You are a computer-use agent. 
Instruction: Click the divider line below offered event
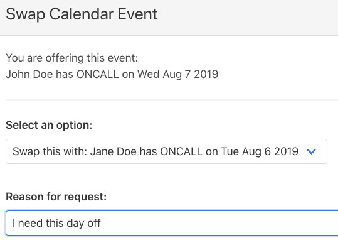172,100
